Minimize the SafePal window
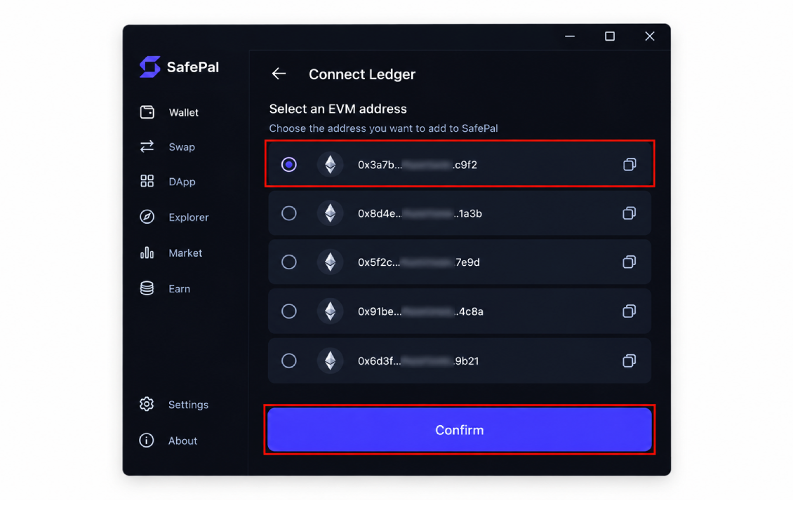Image resolution: width=793 pixels, height=505 pixels. [570, 36]
